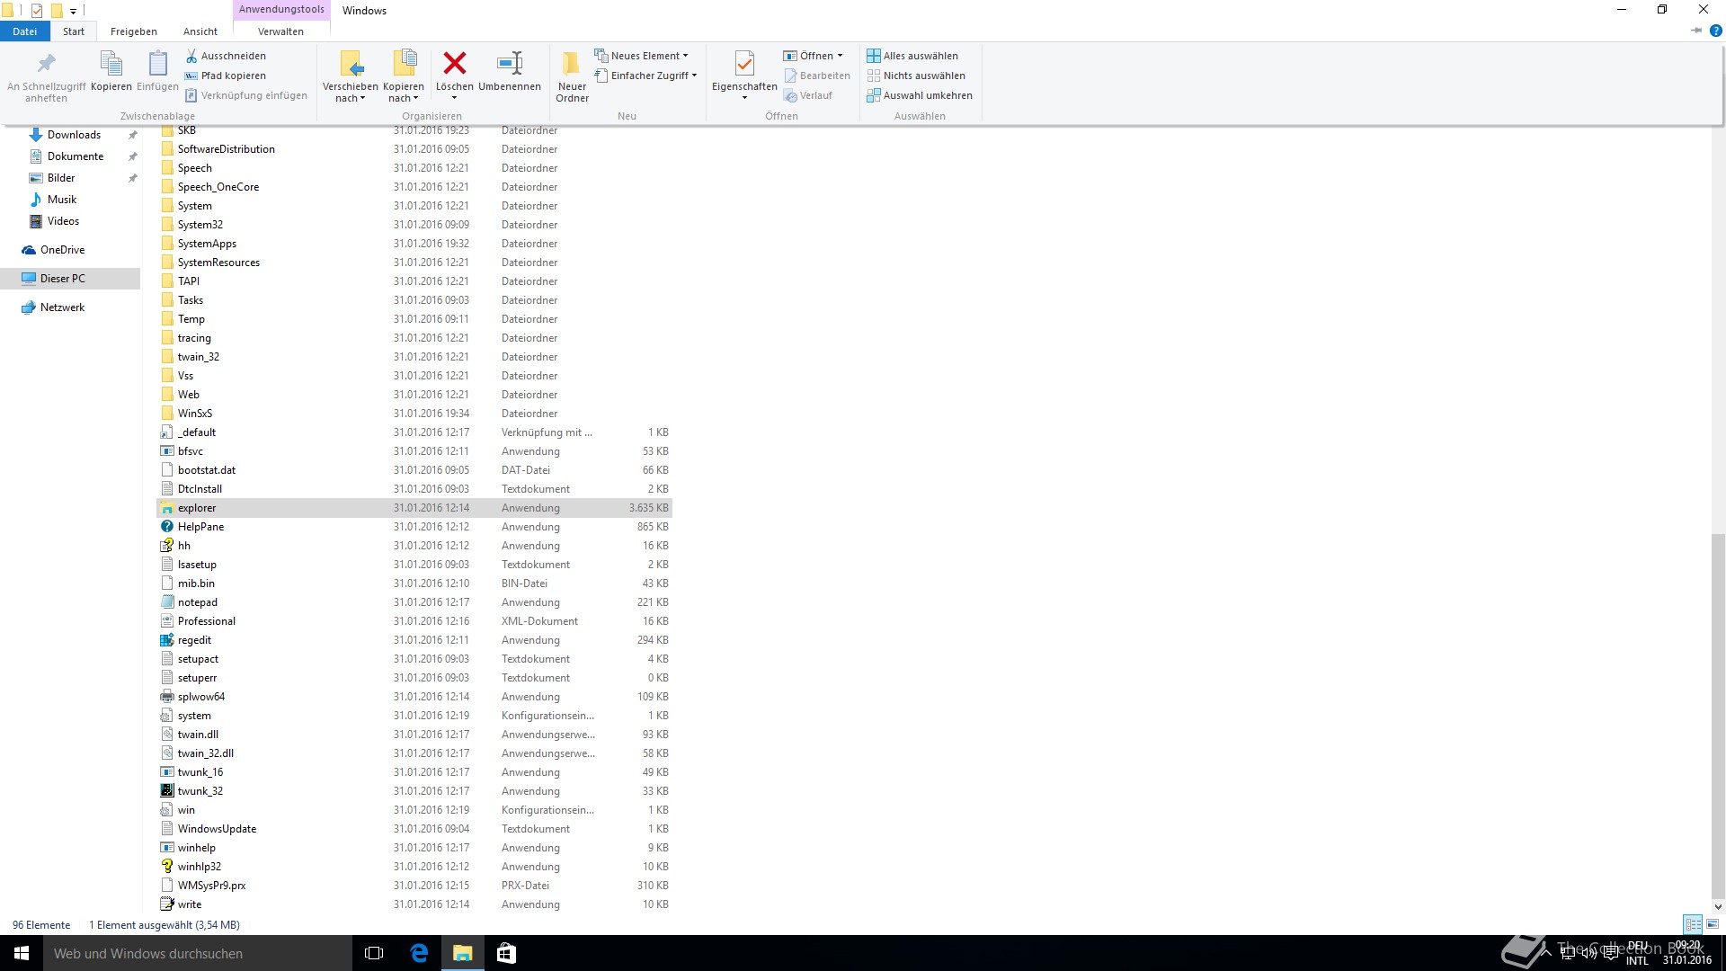Open the Löschen dropdown arrow

tap(455, 99)
